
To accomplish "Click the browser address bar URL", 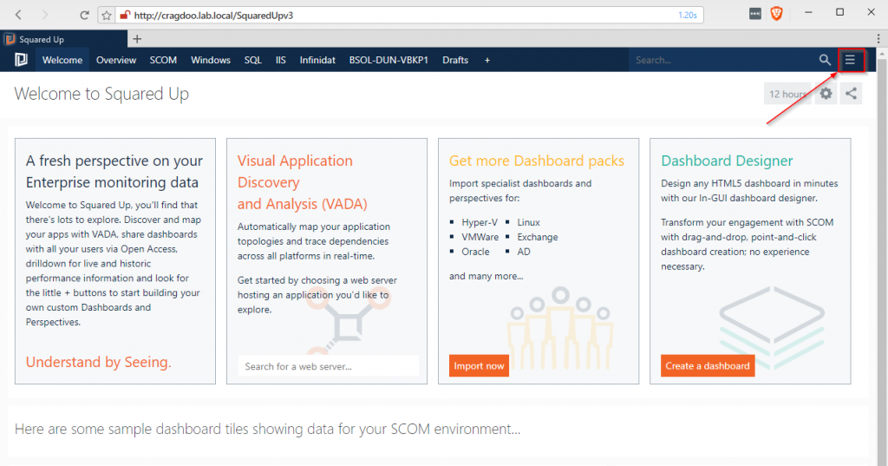I will [x=213, y=16].
